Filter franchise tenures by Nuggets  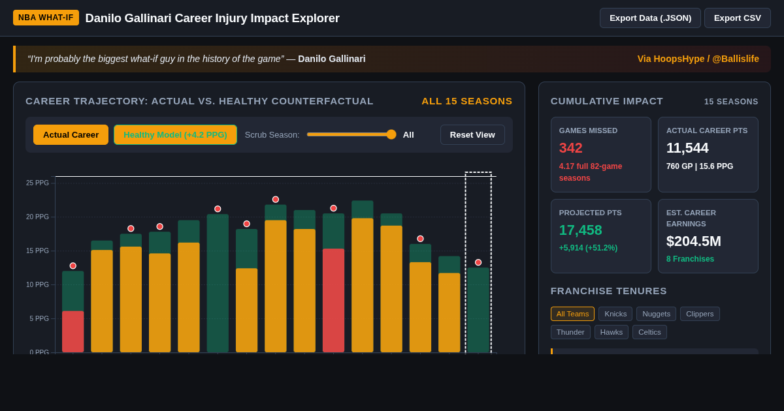tap(656, 314)
